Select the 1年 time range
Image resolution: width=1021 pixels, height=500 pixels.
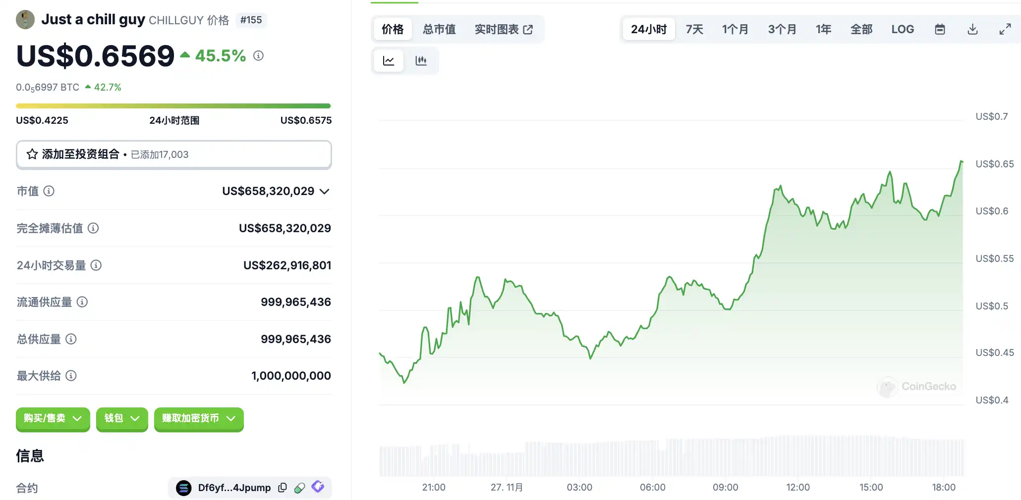pyautogui.click(x=823, y=29)
